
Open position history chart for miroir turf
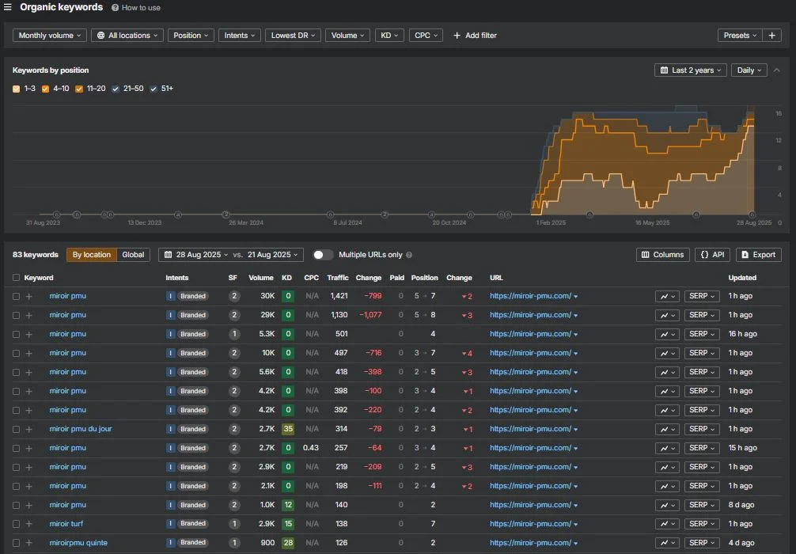[667, 524]
